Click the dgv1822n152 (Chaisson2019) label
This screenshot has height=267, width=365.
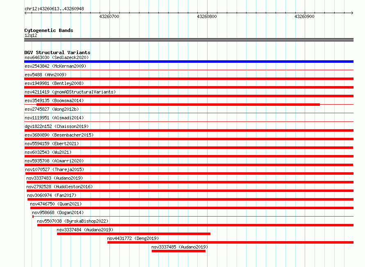(57, 126)
